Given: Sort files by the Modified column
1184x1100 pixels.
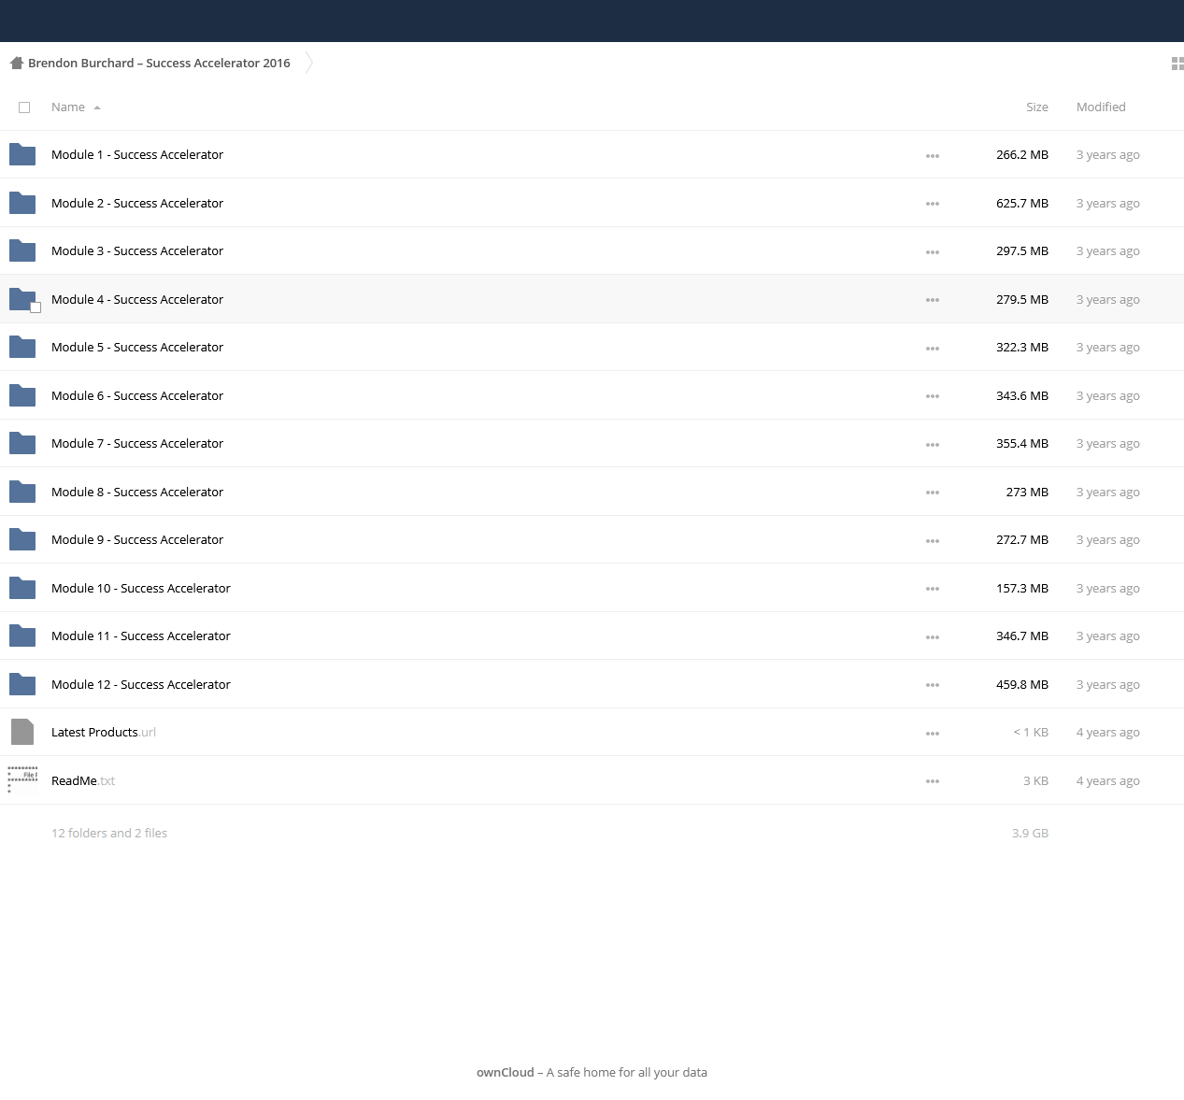Looking at the screenshot, I should 1101,107.
